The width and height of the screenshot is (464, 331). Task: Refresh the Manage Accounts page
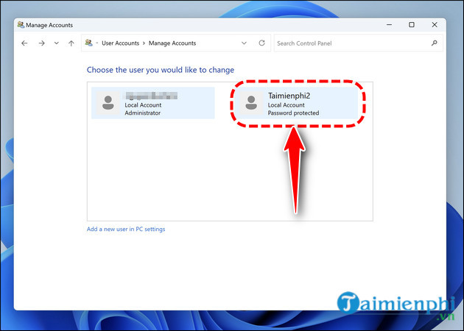tap(261, 43)
